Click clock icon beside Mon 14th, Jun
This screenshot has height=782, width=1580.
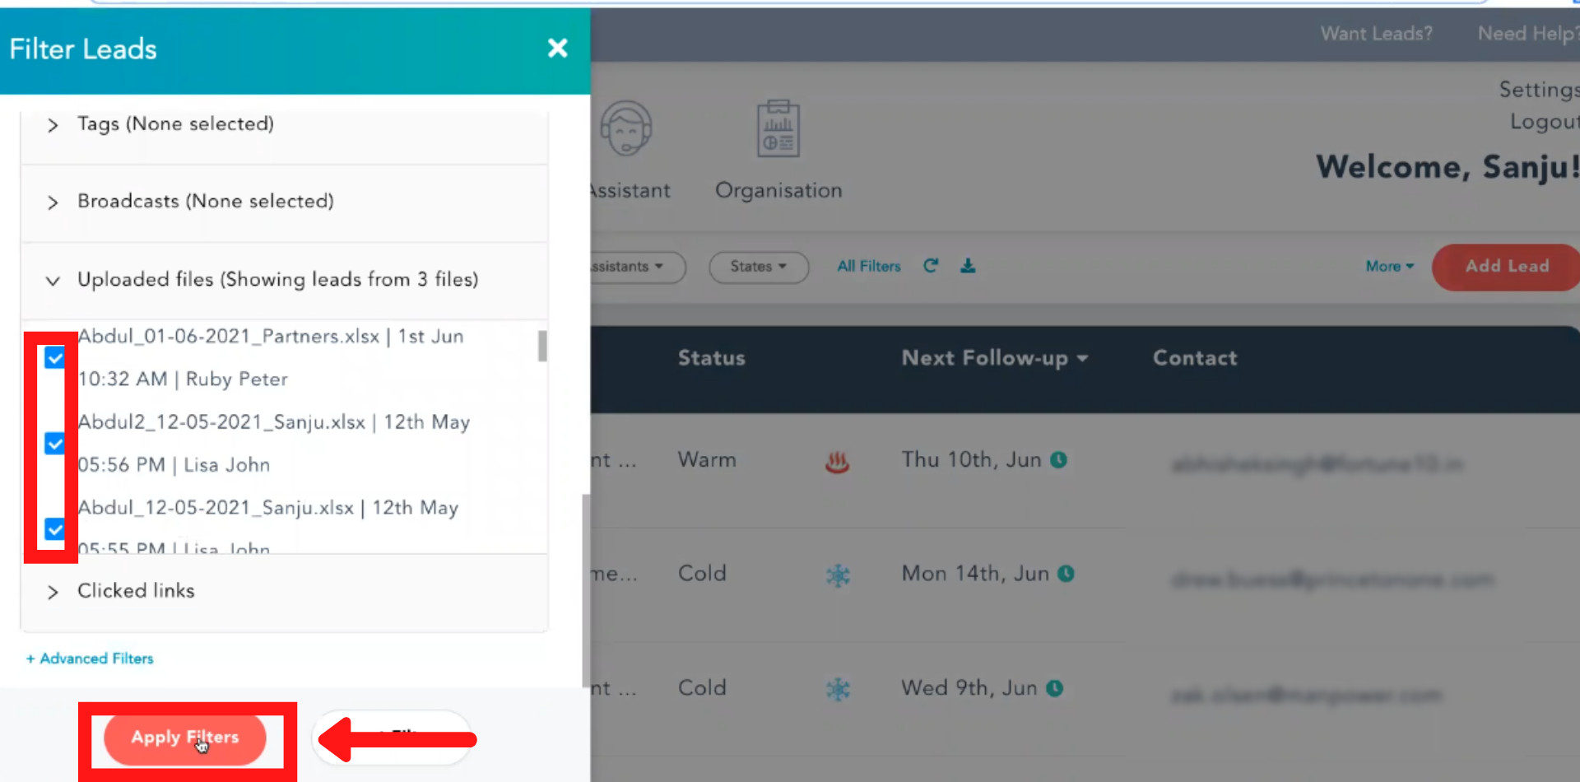(x=1066, y=574)
